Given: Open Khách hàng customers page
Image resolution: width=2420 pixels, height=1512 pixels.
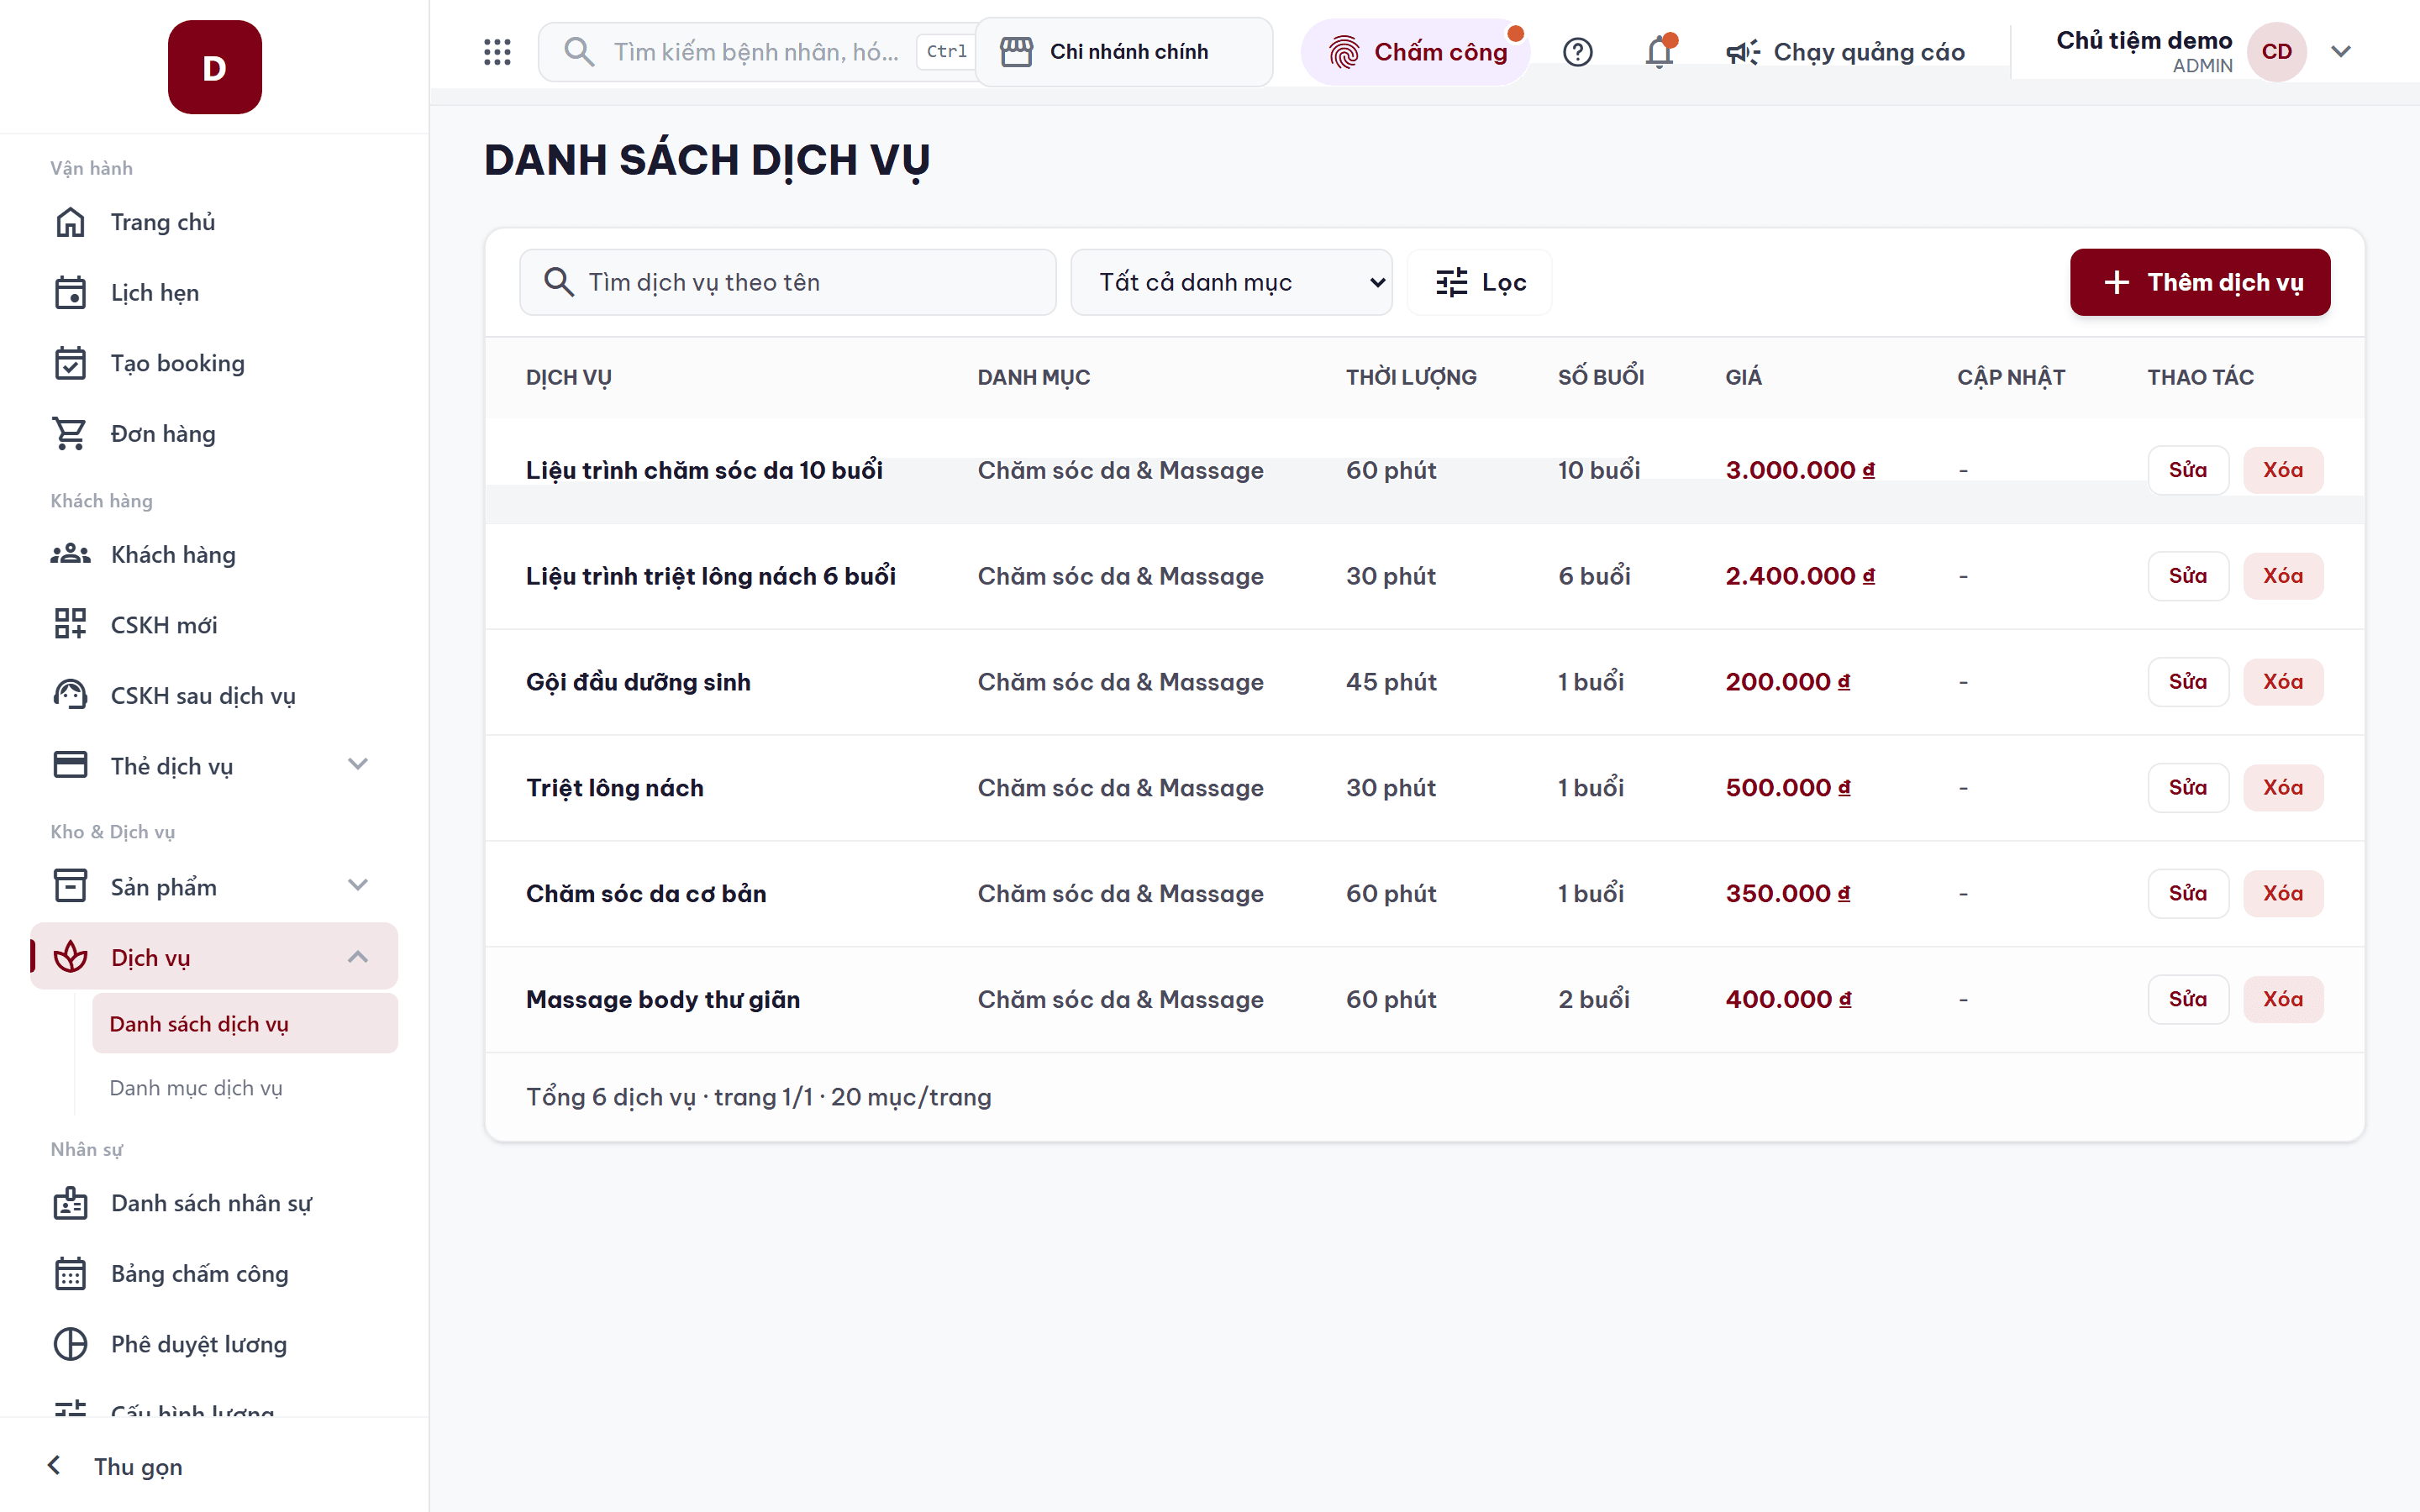Looking at the screenshot, I should click(x=214, y=555).
